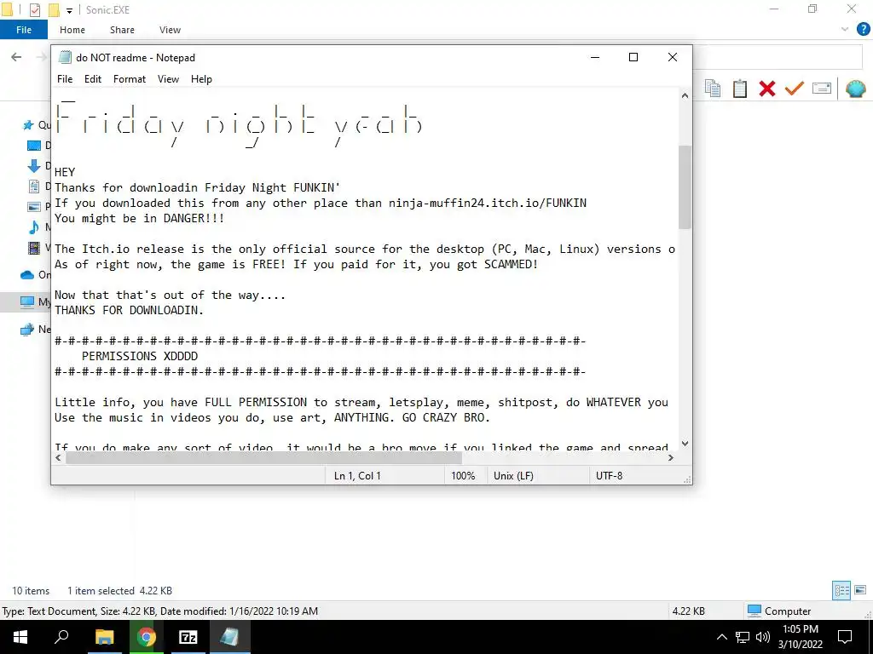Click the properties checkmark quick access icon
873x654 pixels.
(x=34, y=10)
